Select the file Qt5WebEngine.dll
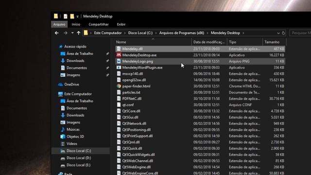Screen dimensions: 311x175 pos(137,167)
